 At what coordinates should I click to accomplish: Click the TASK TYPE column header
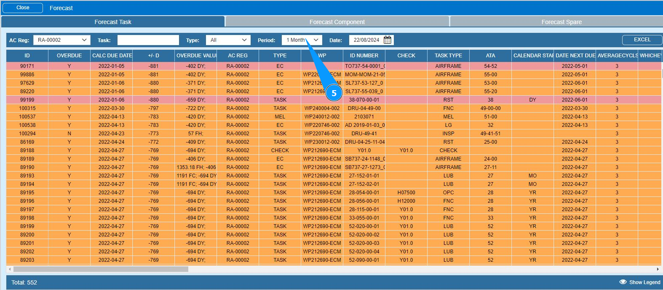coord(448,56)
